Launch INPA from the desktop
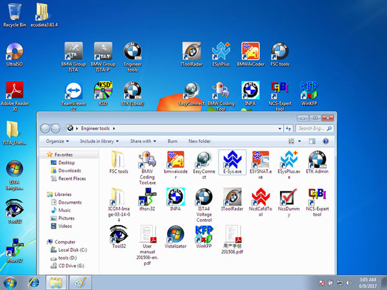387x290 pixels. tap(250, 93)
